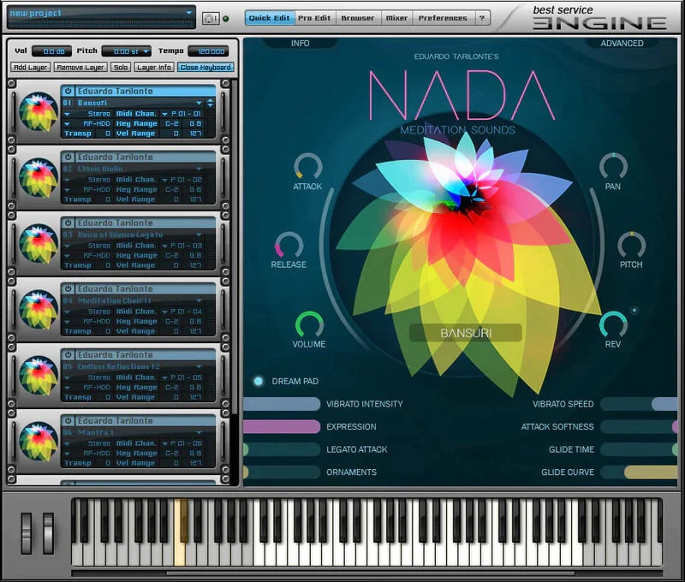Screen dimensions: 685x582
Task: Toggle power on Voice of Silence layer
Action: [68, 223]
